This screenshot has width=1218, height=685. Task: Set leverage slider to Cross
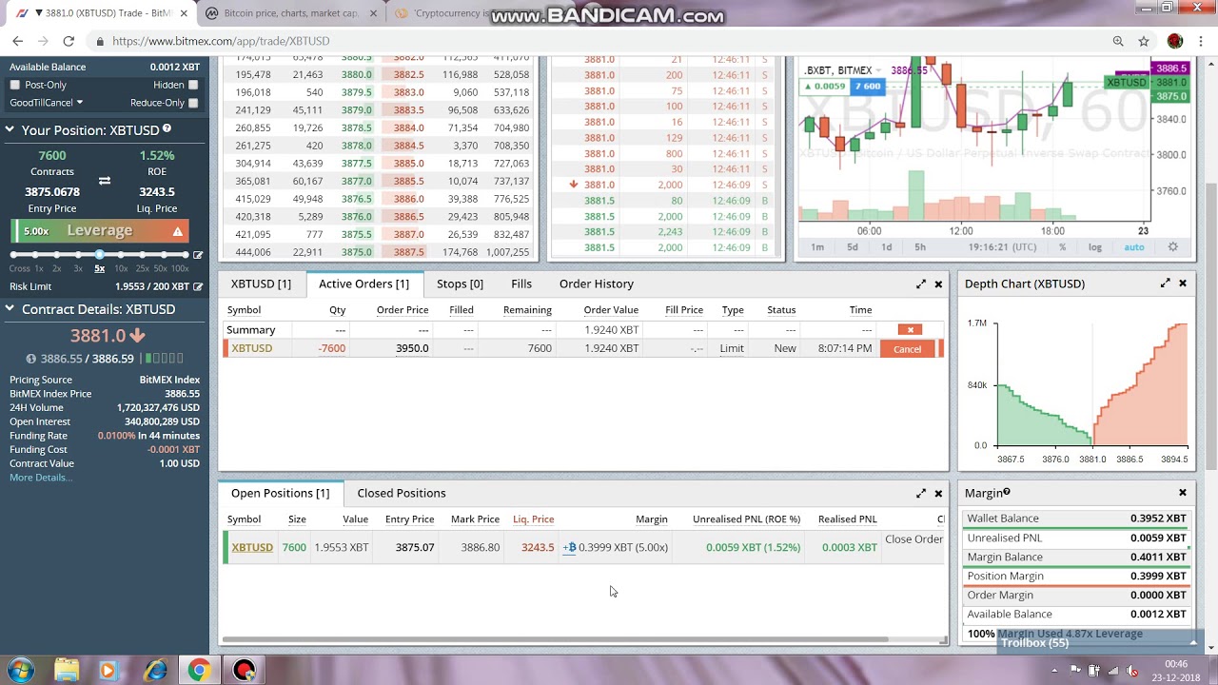click(x=15, y=255)
